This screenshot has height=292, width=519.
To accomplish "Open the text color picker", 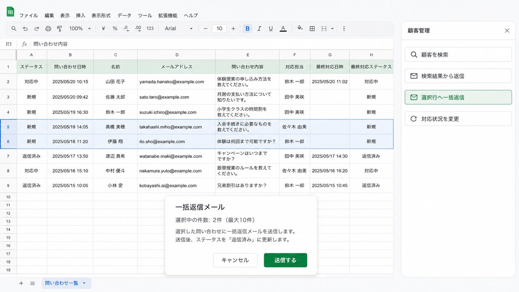I will pos(283,28).
